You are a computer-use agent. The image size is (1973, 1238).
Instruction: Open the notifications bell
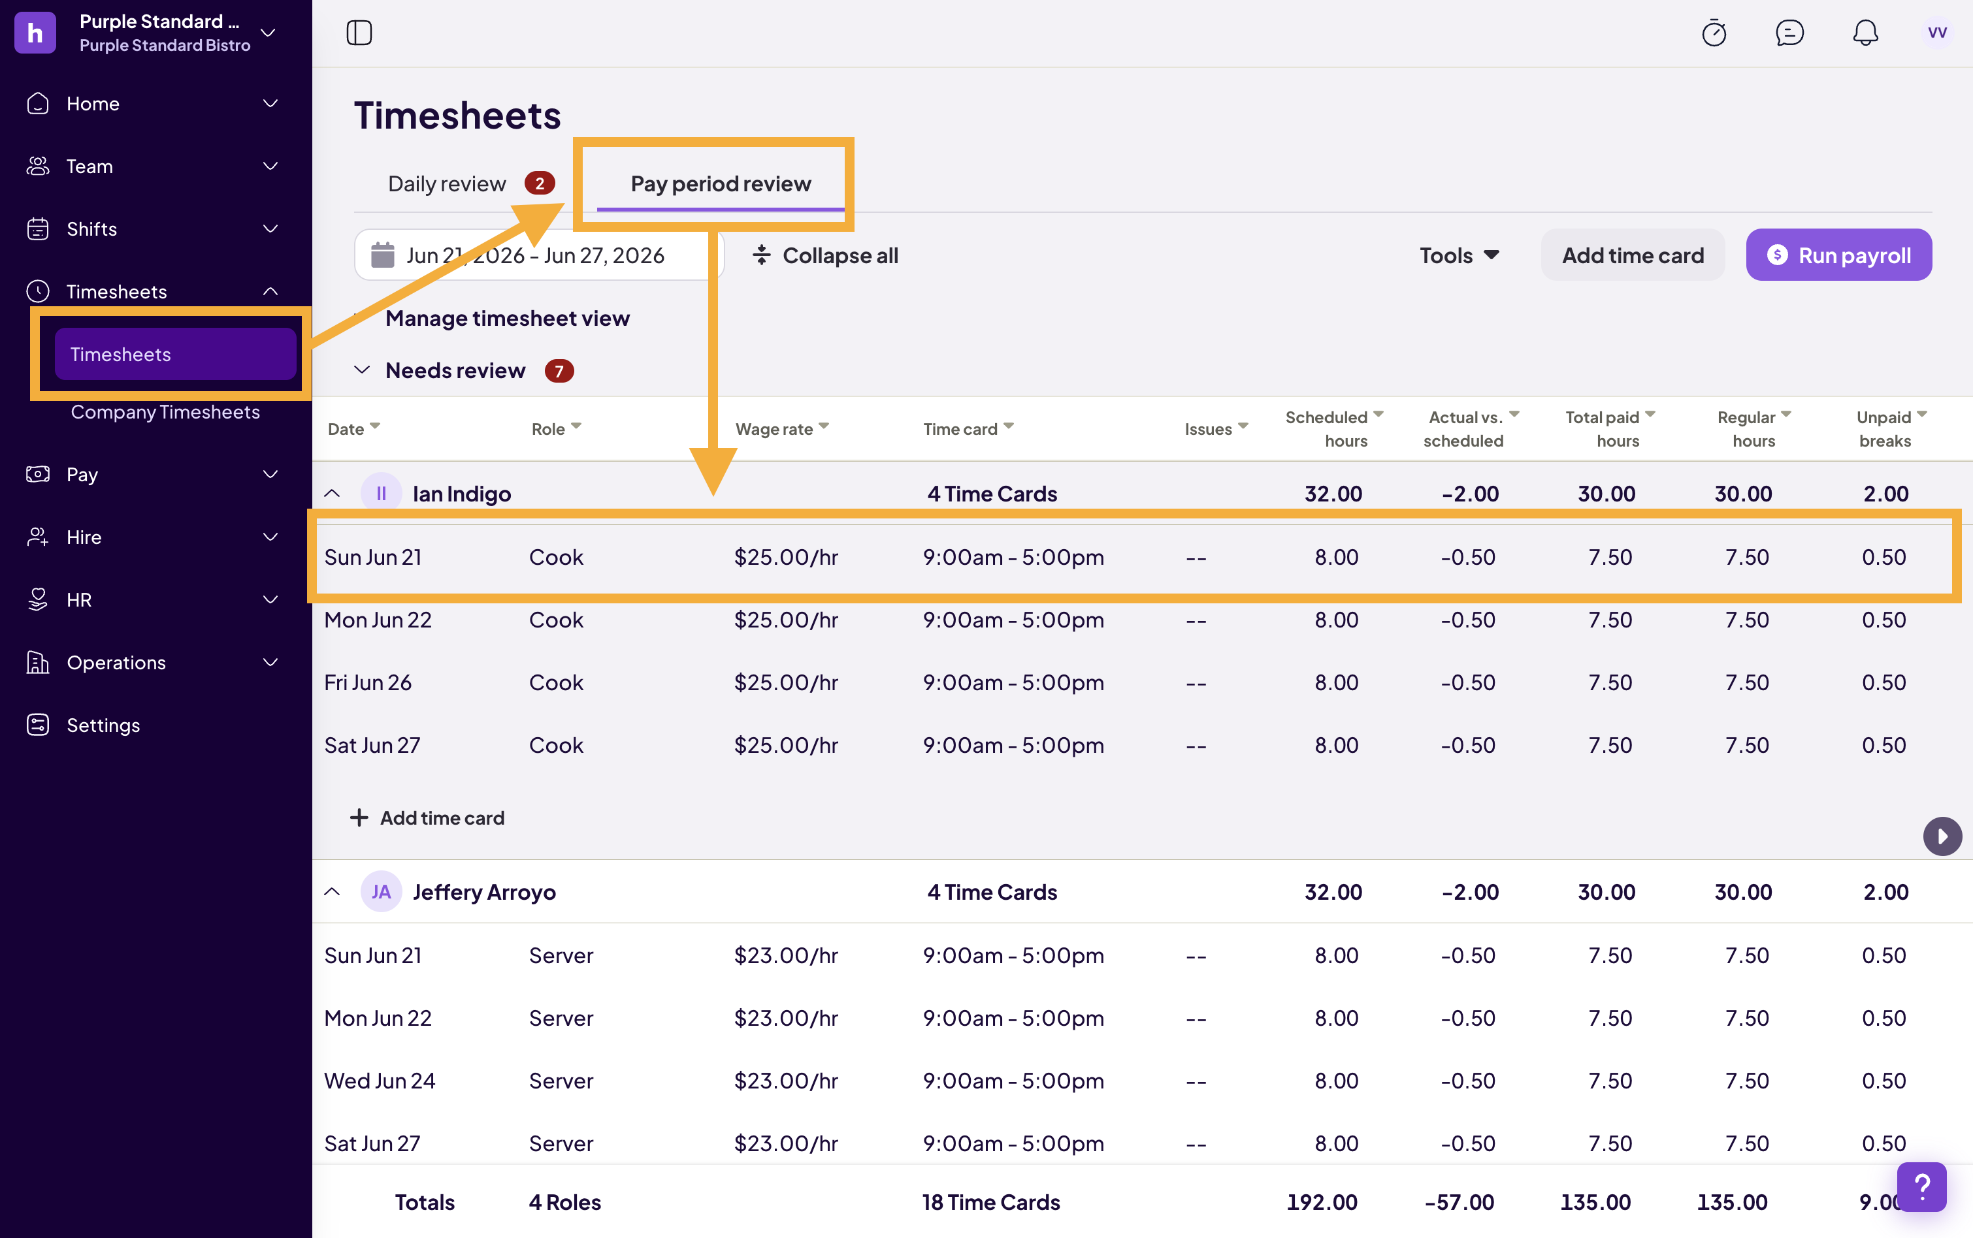pos(1865,33)
